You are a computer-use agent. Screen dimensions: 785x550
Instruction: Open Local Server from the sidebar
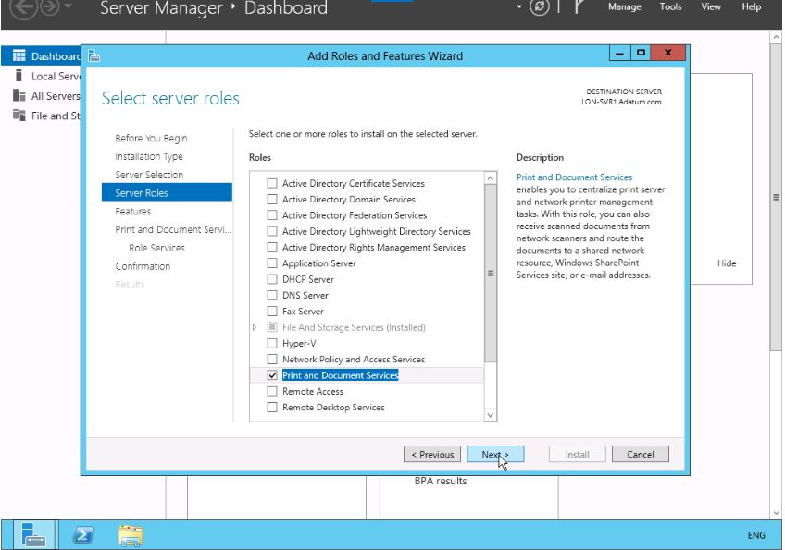56,77
